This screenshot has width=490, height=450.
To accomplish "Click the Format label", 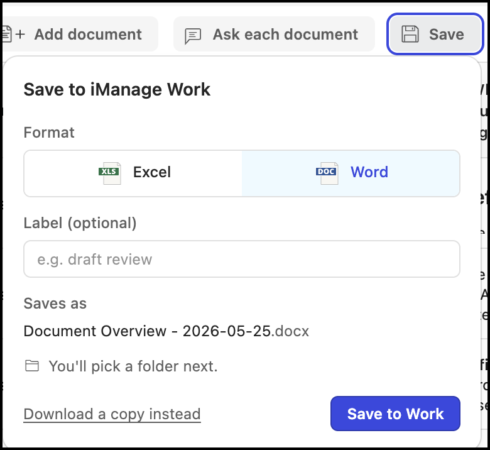I will pos(49,132).
